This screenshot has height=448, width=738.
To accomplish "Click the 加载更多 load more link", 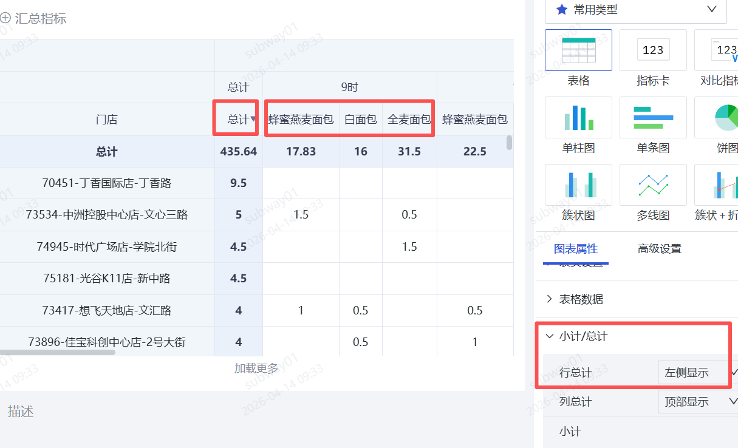I will click(256, 368).
